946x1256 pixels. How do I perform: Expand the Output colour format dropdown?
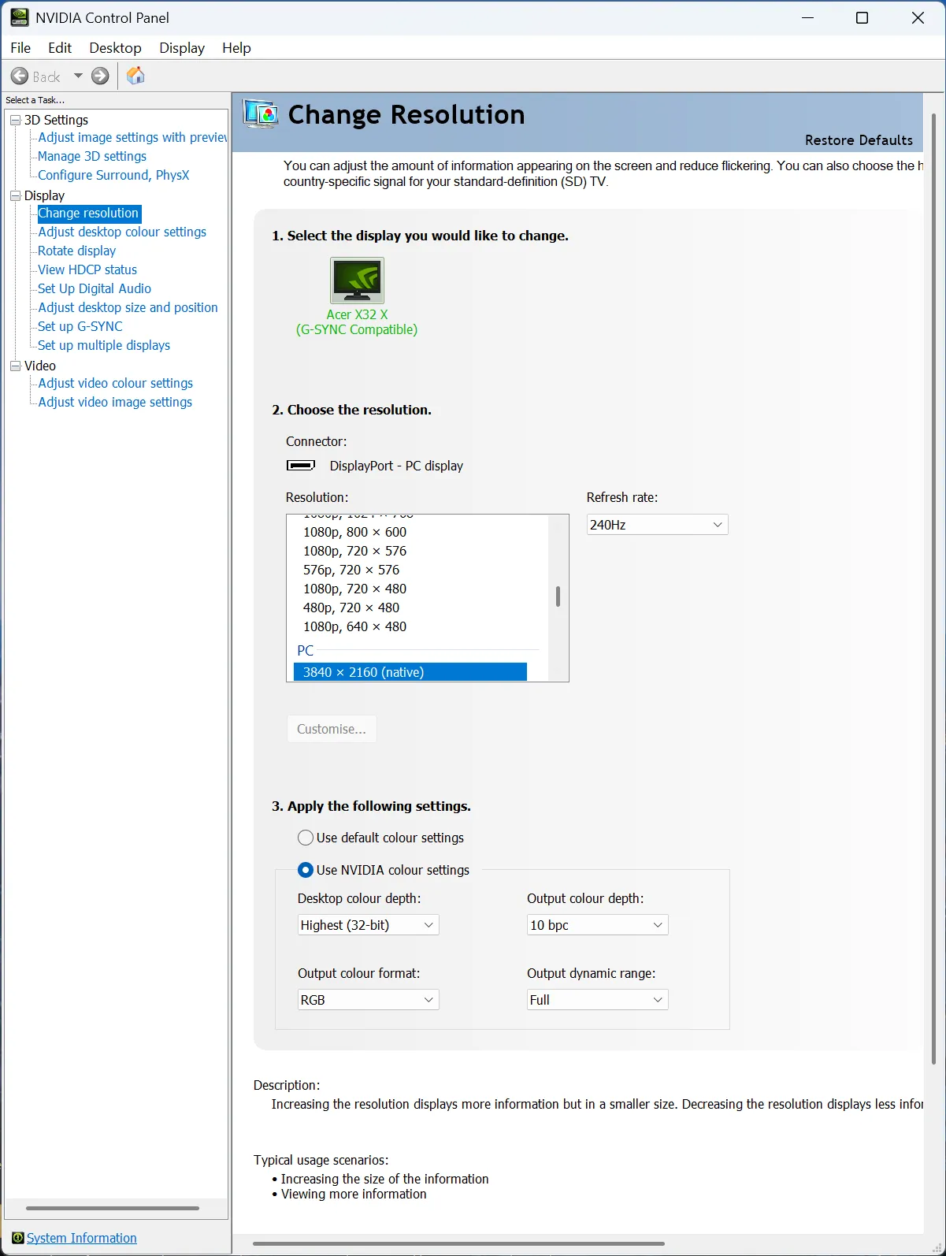point(368,1000)
